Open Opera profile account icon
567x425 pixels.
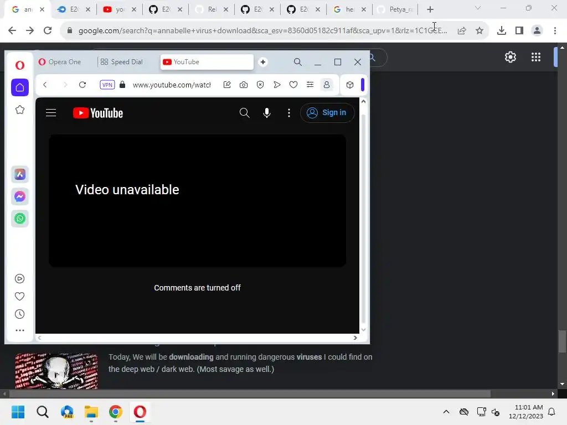click(327, 85)
